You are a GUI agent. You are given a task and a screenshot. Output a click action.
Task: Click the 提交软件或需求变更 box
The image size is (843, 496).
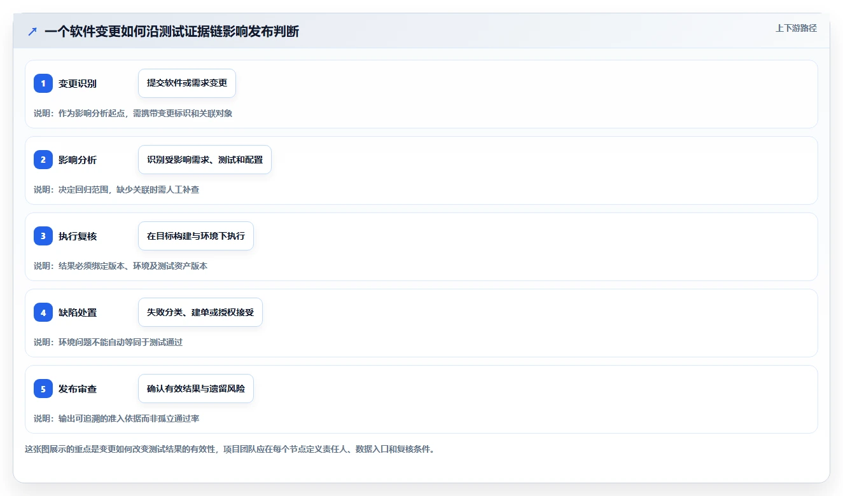(x=187, y=83)
